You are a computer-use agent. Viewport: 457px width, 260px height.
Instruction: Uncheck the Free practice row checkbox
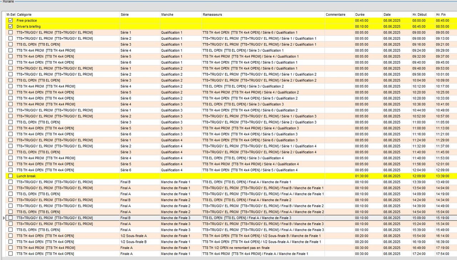click(x=11, y=21)
